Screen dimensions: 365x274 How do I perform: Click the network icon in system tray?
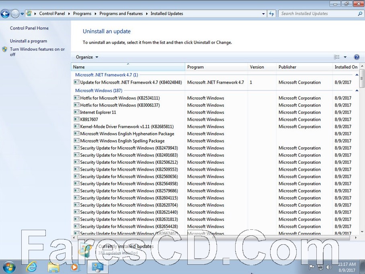click(320, 267)
